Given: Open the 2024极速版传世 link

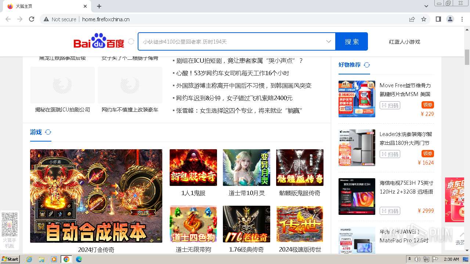Looking at the screenshot, I should 300,249.
